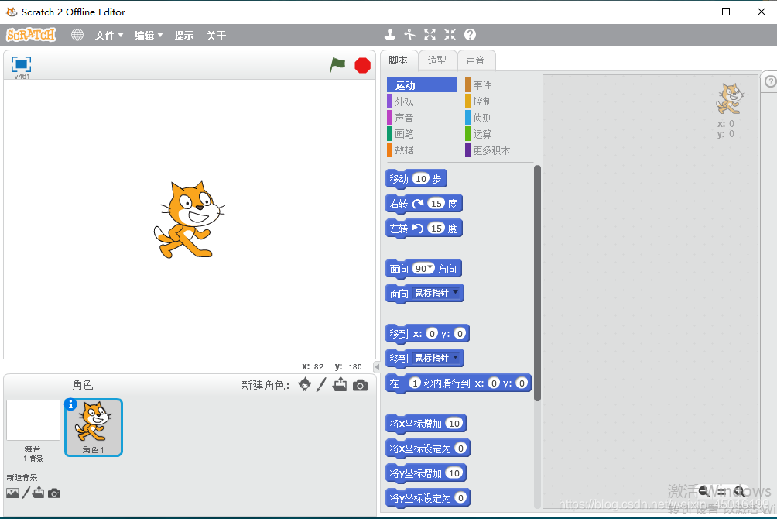Select the Shrink sprite tool
Viewport: 777px width, 519px height.
pyautogui.click(x=450, y=35)
